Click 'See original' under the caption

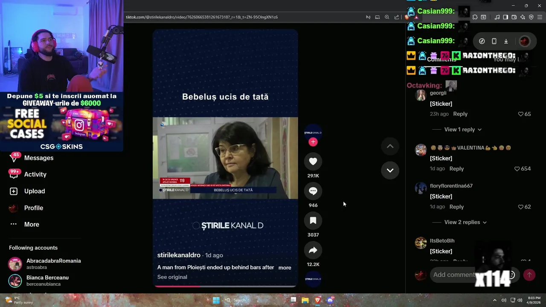click(172, 277)
